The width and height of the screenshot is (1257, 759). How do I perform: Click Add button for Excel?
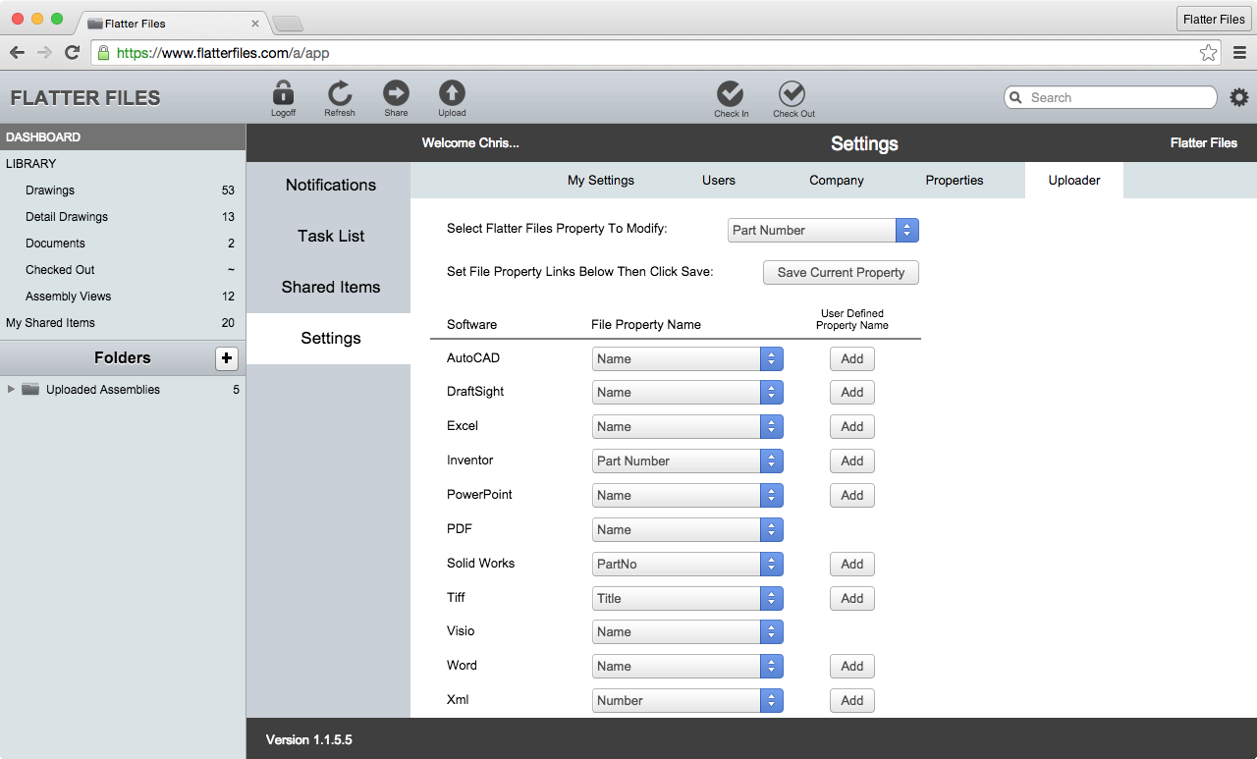852,427
